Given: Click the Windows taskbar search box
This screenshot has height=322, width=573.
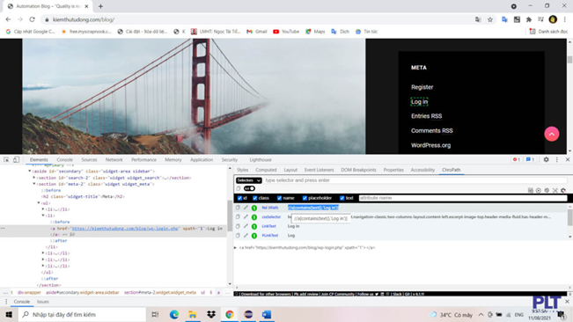Looking at the screenshot, I should (82, 314).
